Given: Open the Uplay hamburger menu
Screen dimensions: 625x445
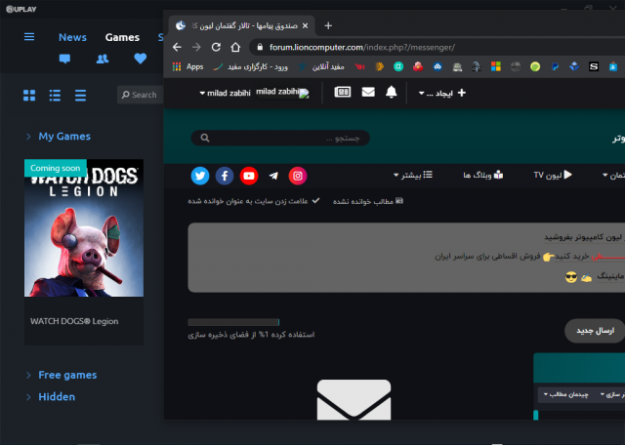Looking at the screenshot, I should click(x=29, y=37).
